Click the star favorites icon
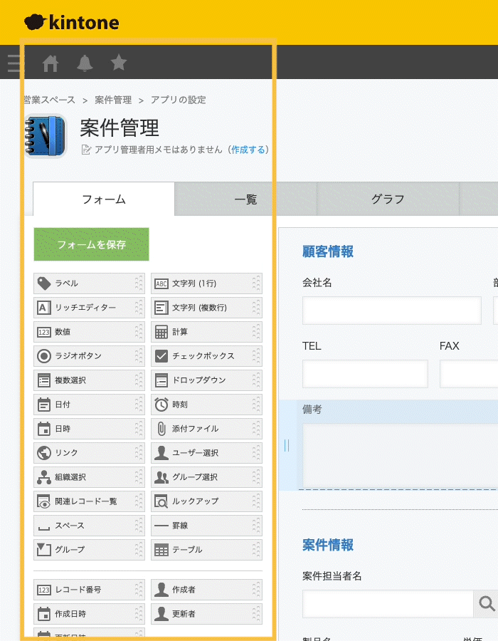Image resolution: width=498 pixels, height=641 pixels. point(118,63)
